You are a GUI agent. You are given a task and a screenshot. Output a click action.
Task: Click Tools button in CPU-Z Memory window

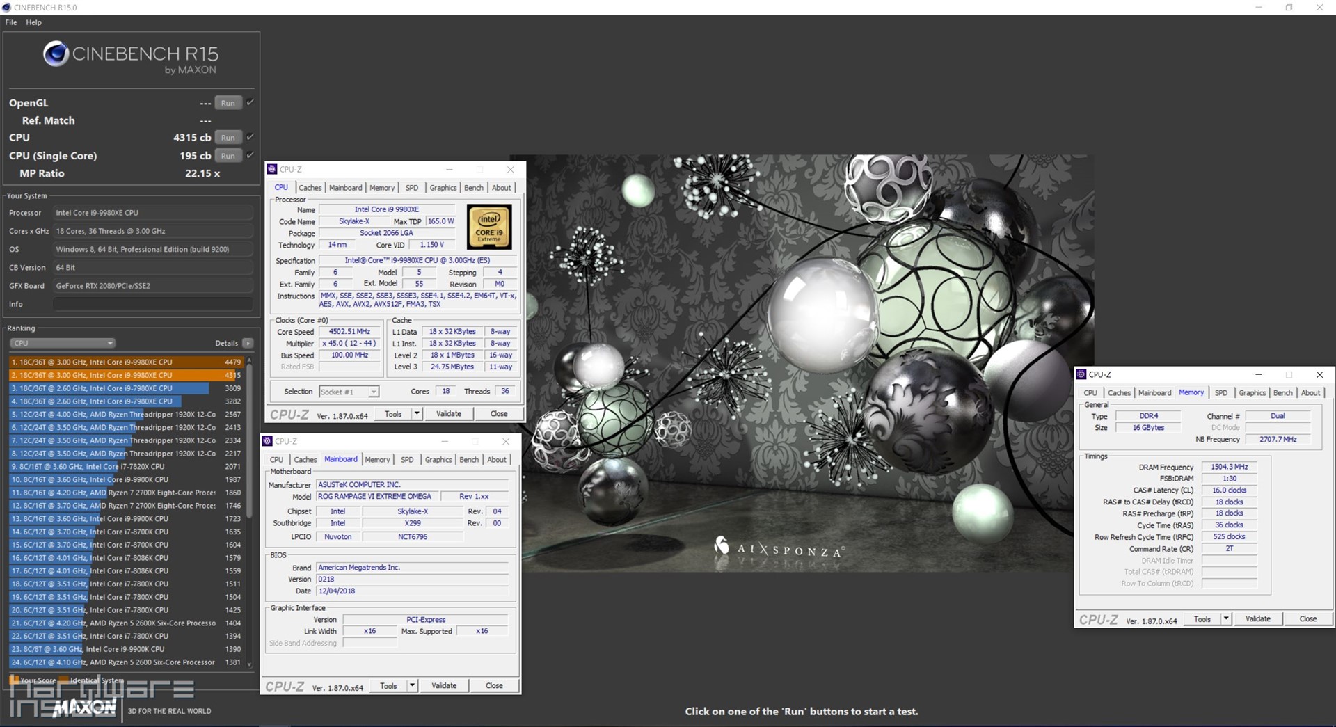1202,618
